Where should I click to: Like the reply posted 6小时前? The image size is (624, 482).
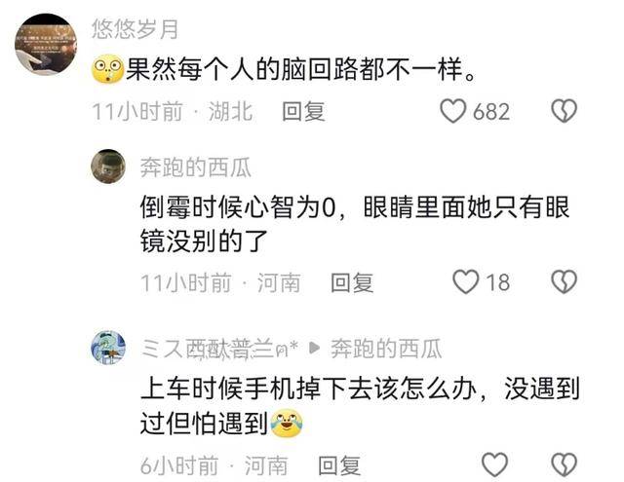[x=494, y=464]
